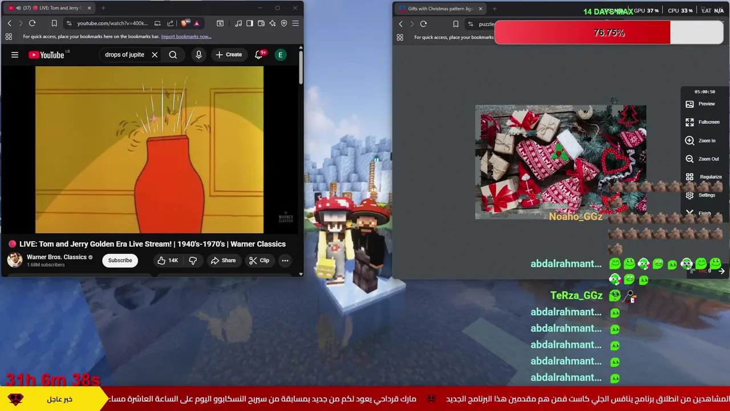Screen dimensions: 730x411
Task: Reload the puzzle page
Action: (423, 24)
